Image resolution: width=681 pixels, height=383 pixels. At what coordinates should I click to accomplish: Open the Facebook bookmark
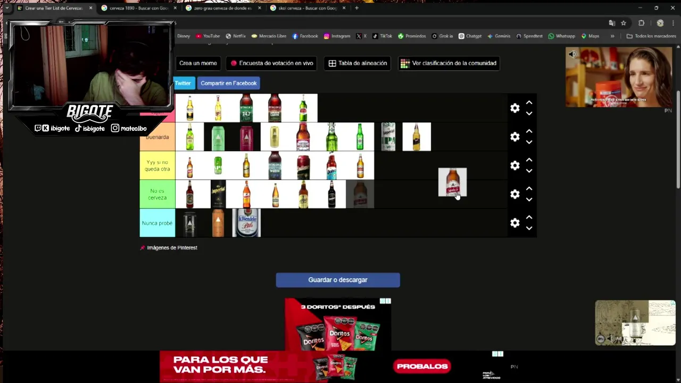tap(305, 36)
